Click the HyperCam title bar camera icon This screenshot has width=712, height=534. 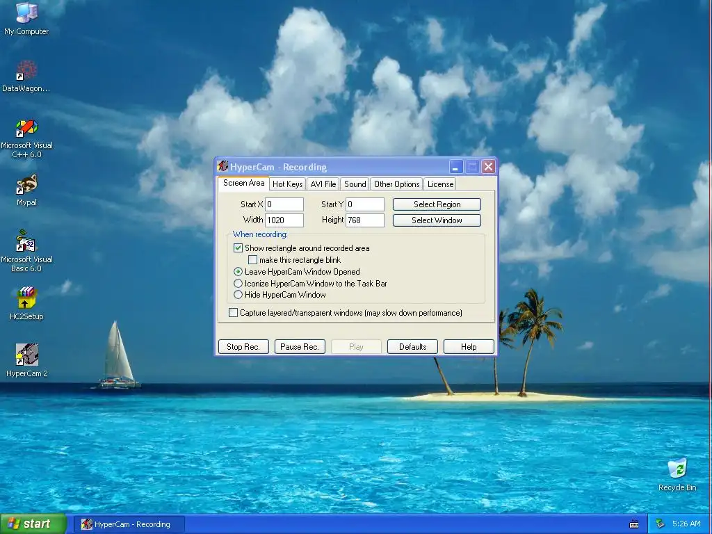[x=222, y=167]
